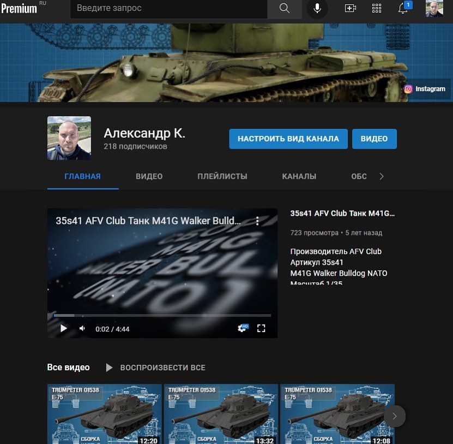This screenshot has width=453, height=444.
Task: Open the three-dot menu on the video player
Action: [257, 221]
